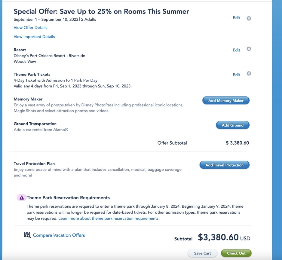Click the Compare Vacation Offers search icon
Image resolution: width=282 pixels, height=260 pixels.
tap(27, 235)
